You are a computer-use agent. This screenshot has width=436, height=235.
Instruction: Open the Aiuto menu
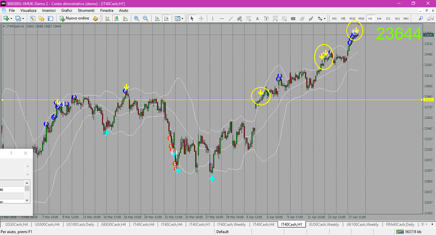(124, 11)
